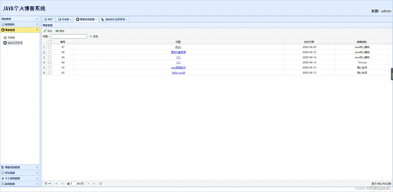Toggle the select-all checkbox in table header

tap(50, 42)
